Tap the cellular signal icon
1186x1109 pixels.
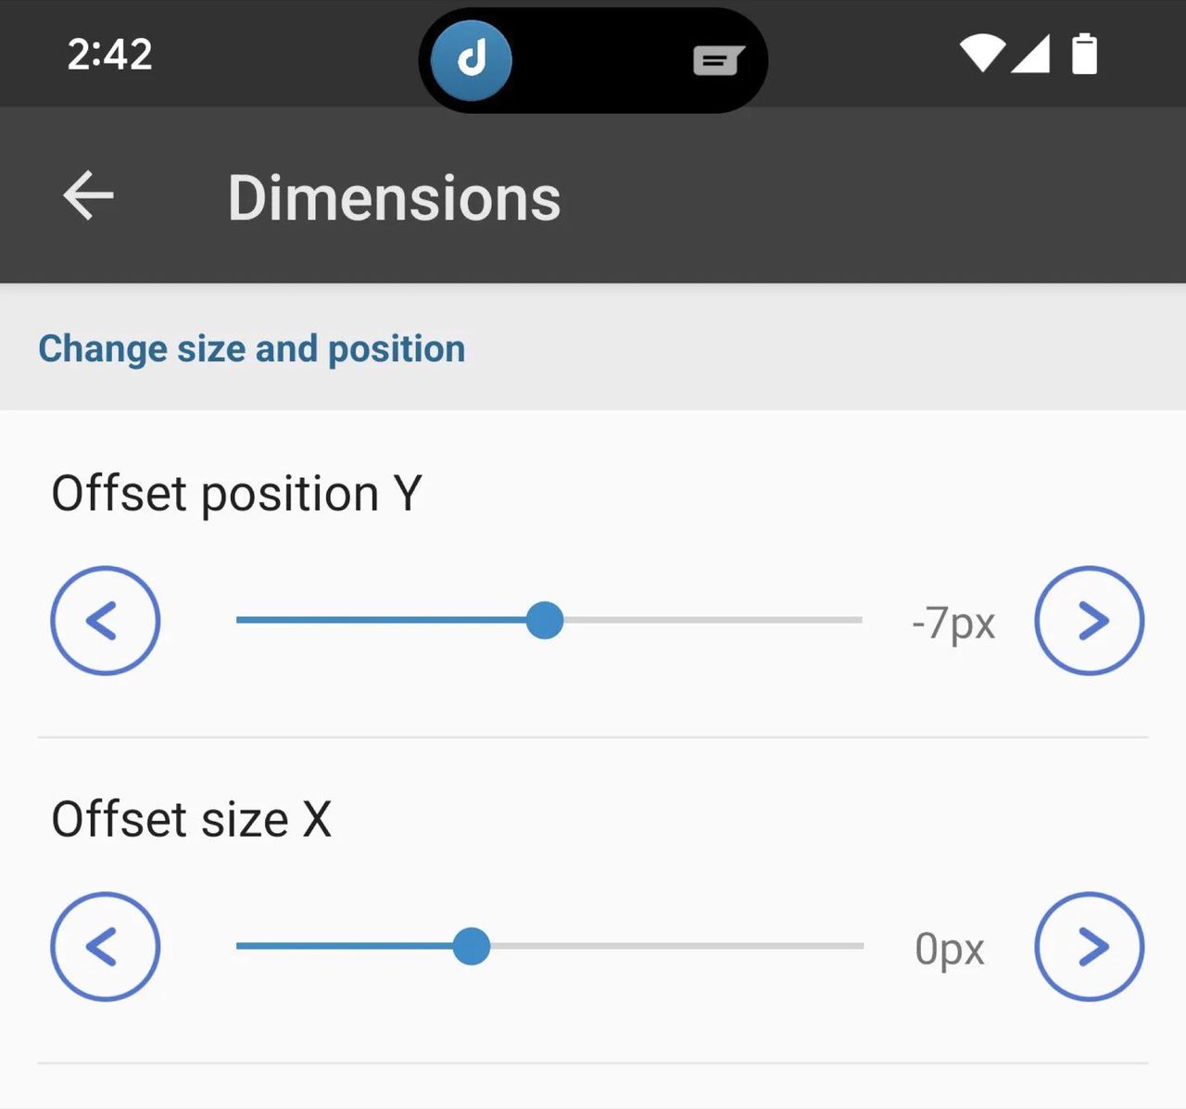[1030, 54]
